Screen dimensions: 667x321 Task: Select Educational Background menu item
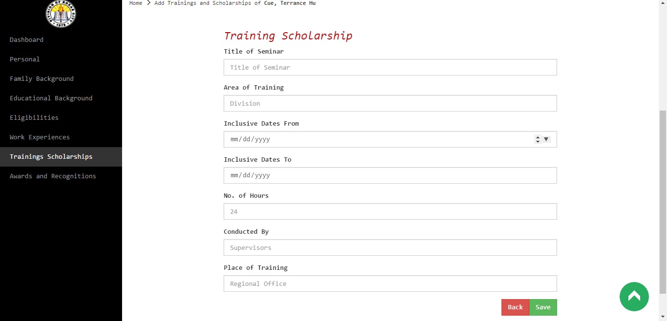[x=51, y=98]
